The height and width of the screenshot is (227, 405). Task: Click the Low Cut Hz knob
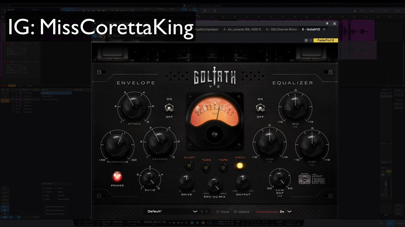280,179
